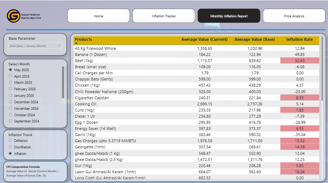The height and width of the screenshot is (183, 328).
Task: Sort by Inflation Rate column header
Action: coord(299,39)
